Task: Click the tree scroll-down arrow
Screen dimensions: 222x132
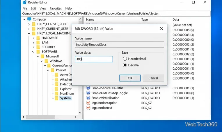Action: [80, 113]
